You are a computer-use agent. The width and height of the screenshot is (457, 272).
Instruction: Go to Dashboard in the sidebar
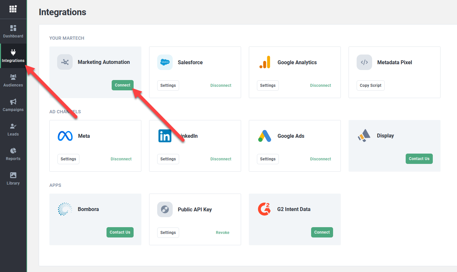13,31
